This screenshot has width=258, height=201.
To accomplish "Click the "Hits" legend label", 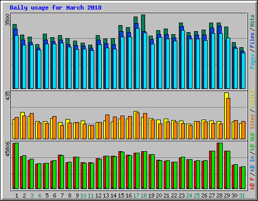I will click(x=252, y=21).
